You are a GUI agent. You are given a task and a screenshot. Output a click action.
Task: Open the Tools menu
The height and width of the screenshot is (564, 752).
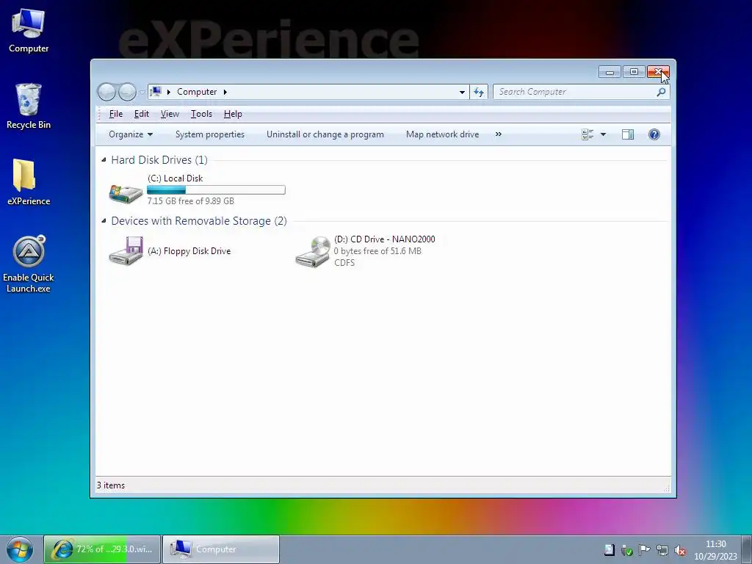tap(201, 114)
